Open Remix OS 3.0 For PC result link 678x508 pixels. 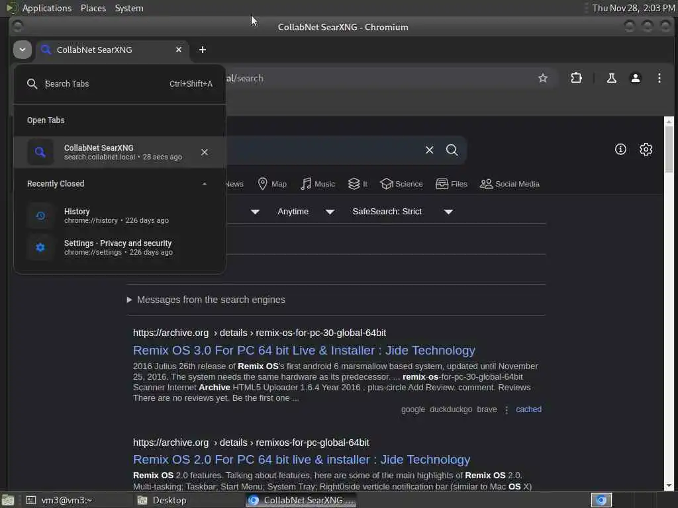click(x=304, y=351)
